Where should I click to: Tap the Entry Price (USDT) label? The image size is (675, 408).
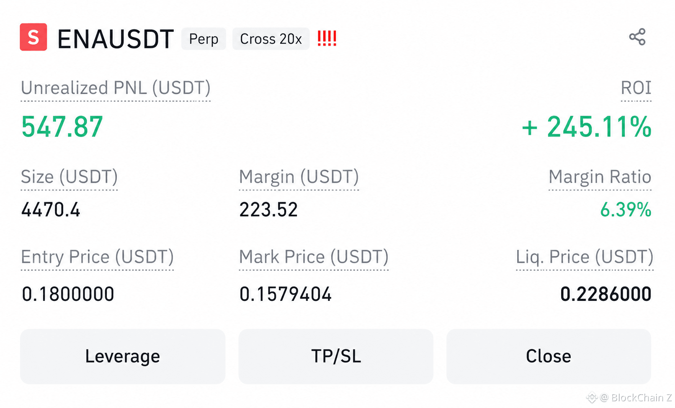(97, 257)
